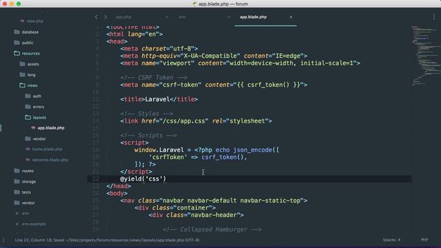The height and width of the screenshot is (248, 441).
Task: Click the database folder icon
Action: point(17,32)
